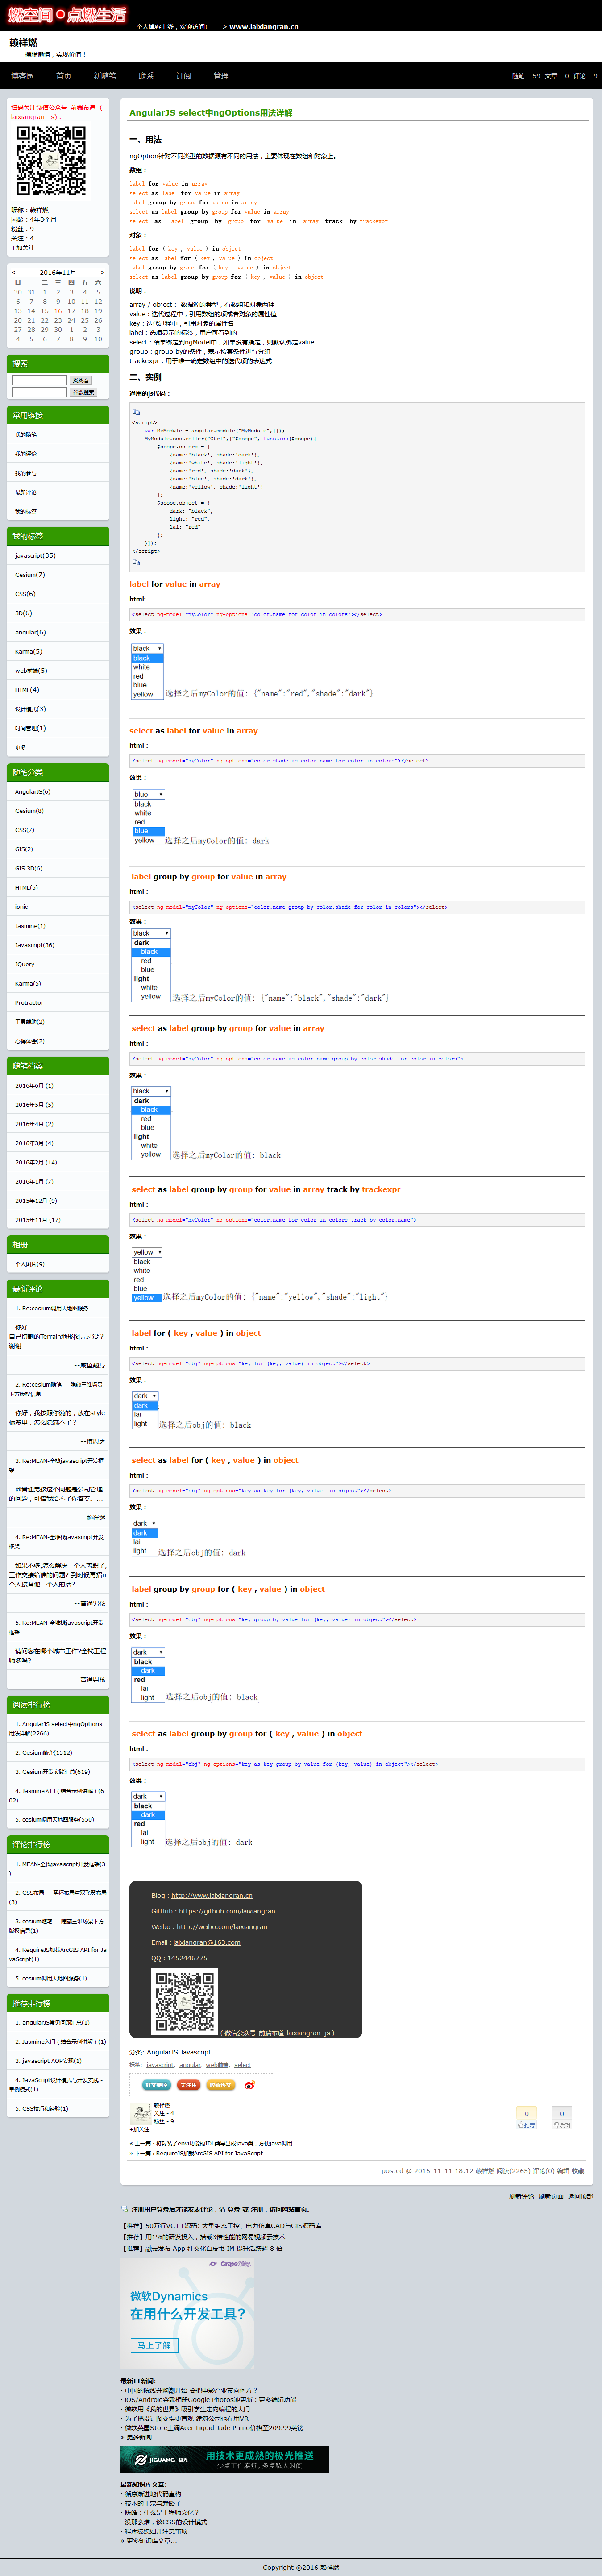Open 我的随笔 in 常用链接

tap(25, 434)
